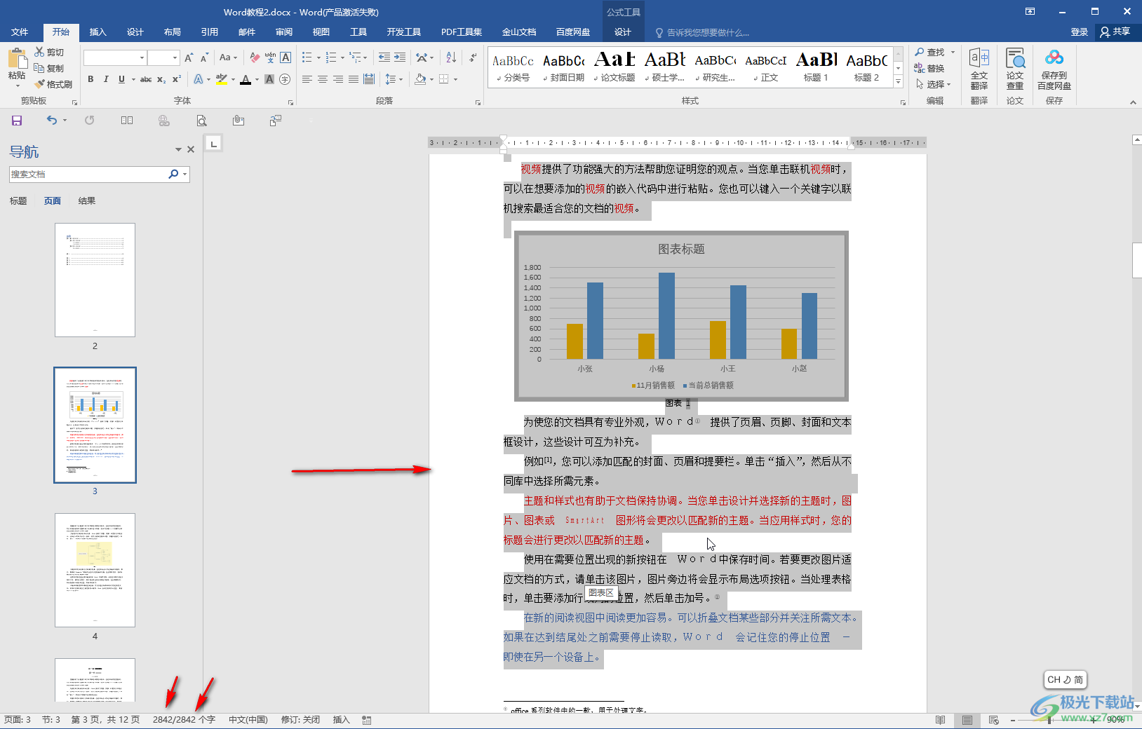
Task: Open the font size dropdown
Action: pos(175,57)
